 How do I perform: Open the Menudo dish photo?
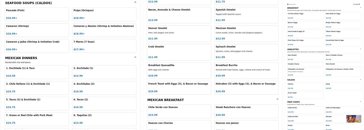354,119
